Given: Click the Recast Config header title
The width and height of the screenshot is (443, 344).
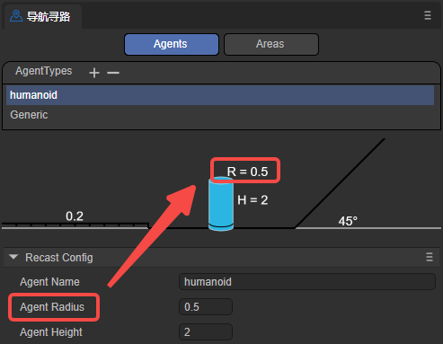Looking at the screenshot, I should click(x=59, y=258).
